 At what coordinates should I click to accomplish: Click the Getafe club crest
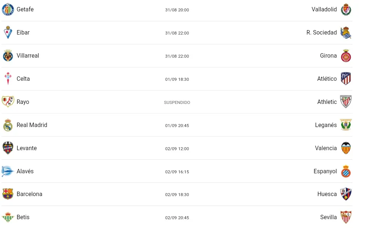(x=8, y=9)
